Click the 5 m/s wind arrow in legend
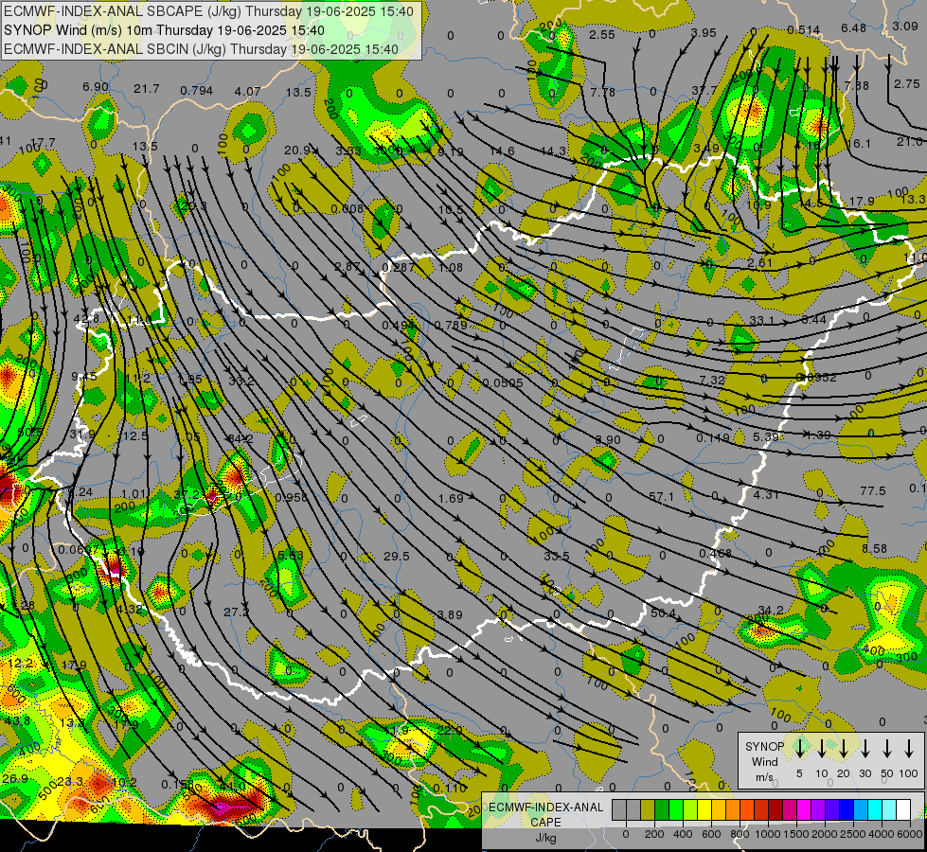 [799, 748]
